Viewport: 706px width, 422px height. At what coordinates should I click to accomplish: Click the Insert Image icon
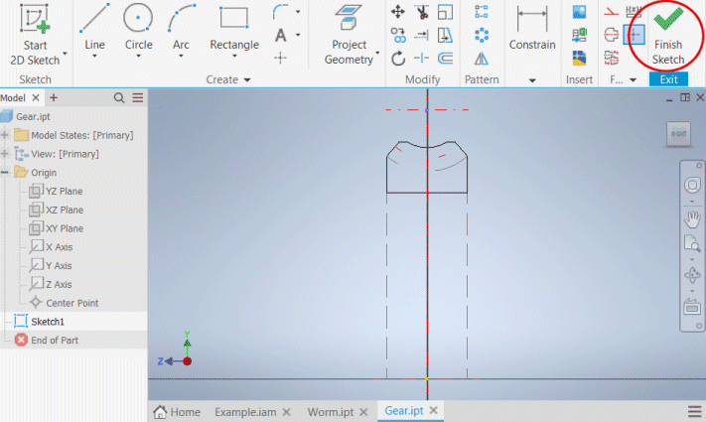579,12
